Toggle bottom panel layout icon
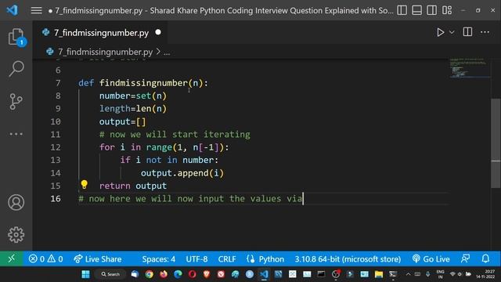Image resolution: width=501 pixels, height=282 pixels. (x=417, y=10)
